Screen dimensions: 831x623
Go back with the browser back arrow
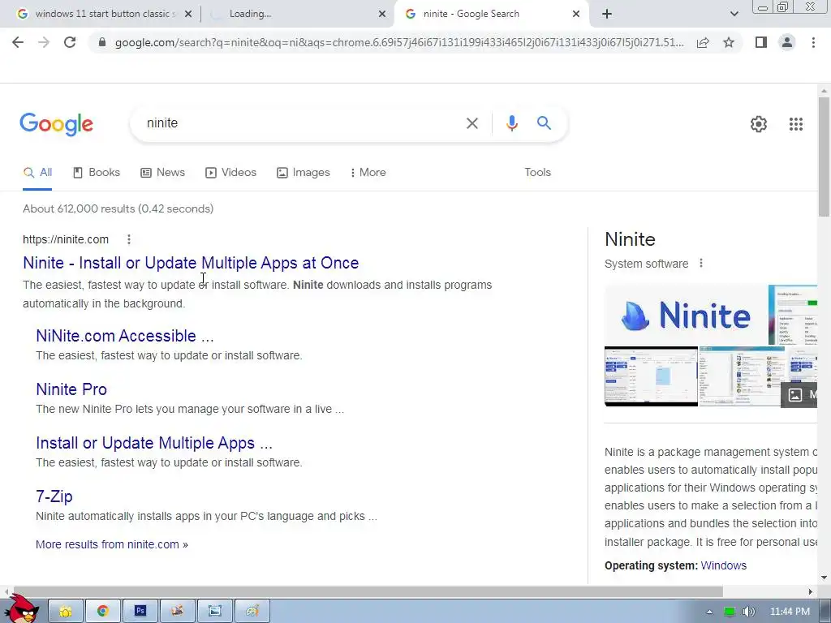(x=18, y=42)
